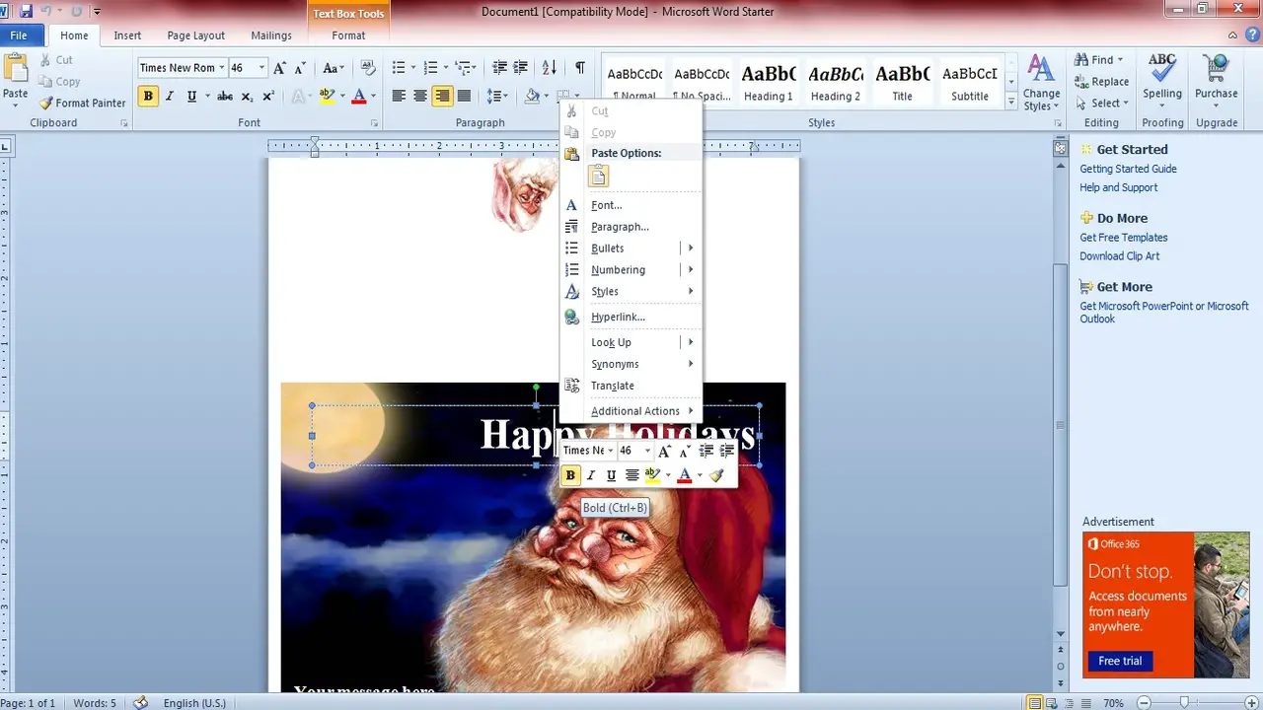Click the zoom slider handle
The height and width of the screenshot is (710, 1263).
coord(1185,703)
